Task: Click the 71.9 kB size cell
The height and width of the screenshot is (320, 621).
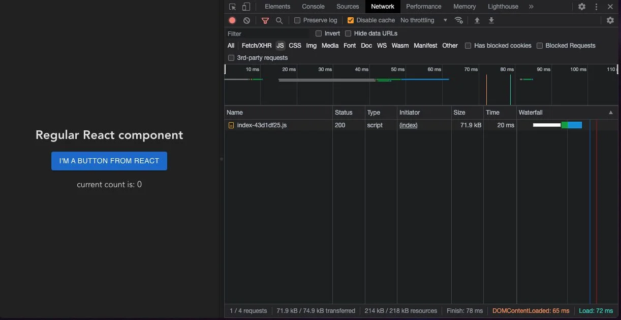Action: click(x=471, y=125)
